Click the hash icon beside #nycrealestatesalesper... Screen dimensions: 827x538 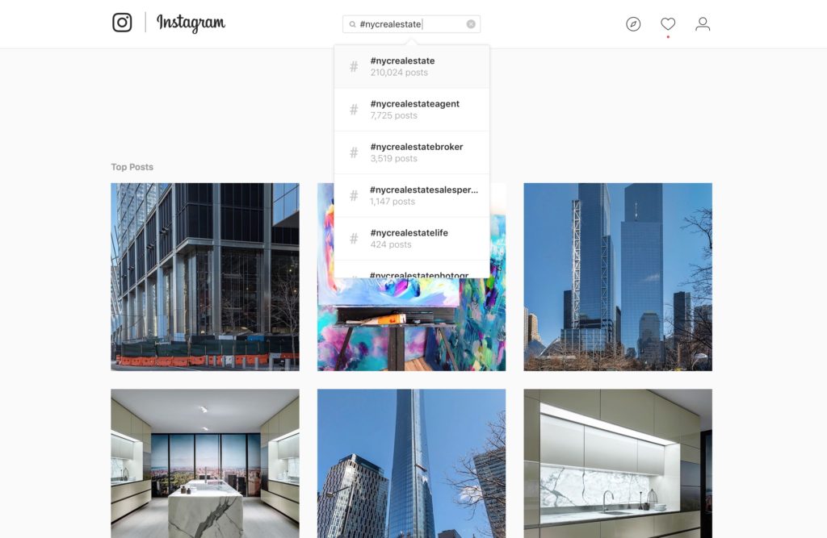[354, 196]
